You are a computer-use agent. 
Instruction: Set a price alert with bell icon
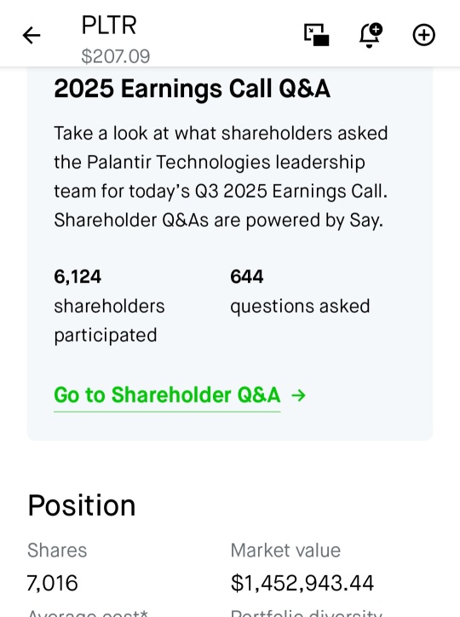[371, 35]
